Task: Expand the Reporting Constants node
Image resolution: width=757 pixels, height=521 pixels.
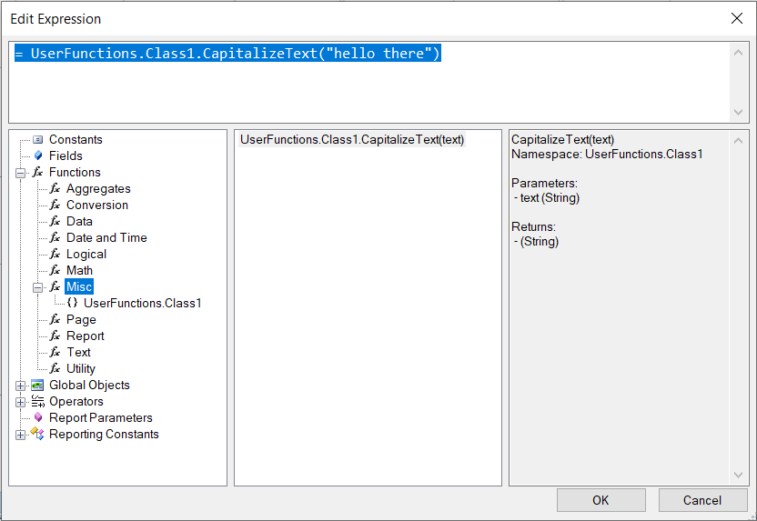Action: [x=20, y=435]
